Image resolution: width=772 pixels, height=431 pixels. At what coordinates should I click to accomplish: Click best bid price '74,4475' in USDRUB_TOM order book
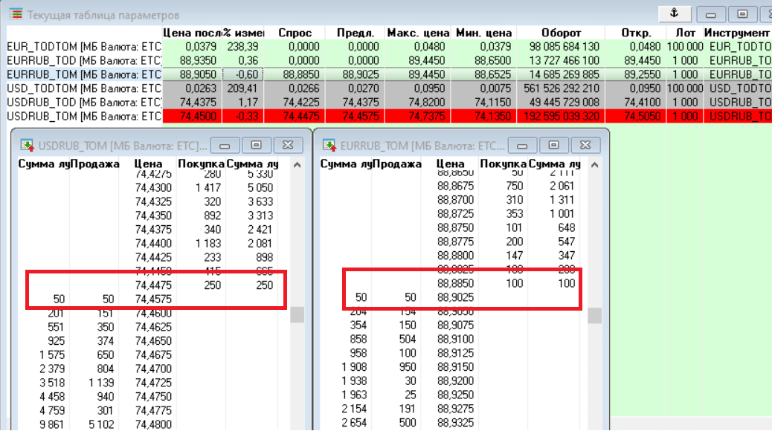[x=154, y=285]
